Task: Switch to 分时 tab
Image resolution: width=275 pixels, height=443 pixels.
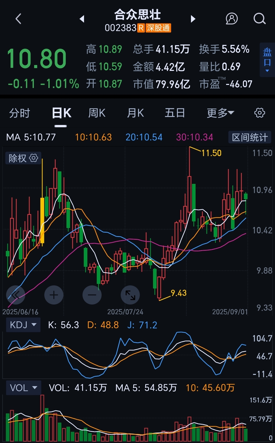Action: tap(20, 113)
